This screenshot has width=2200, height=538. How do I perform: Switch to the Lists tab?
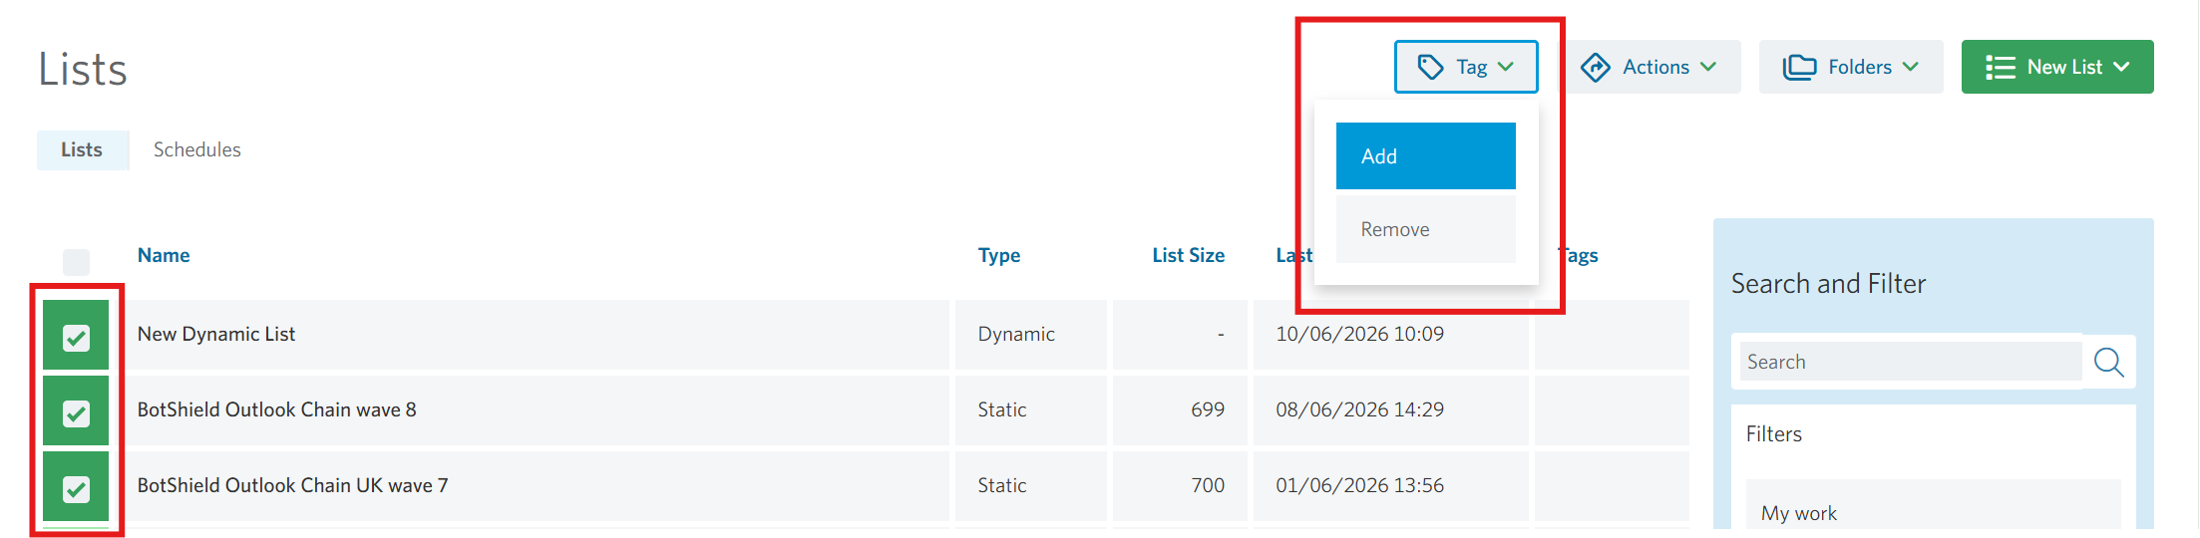pyautogui.click(x=83, y=149)
